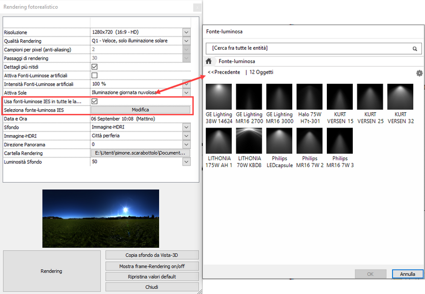This screenshot has height=294, width=425.
Task: Select GE Lighting MR16 2700 light source
Action: click(x=249, y=104)
